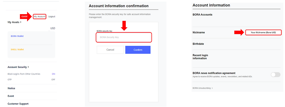Open the SHELL Wallet entry

click(x=17, y=49)
